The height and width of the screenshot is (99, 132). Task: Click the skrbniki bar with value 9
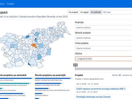pyautogui.click(x=12, y=94)
